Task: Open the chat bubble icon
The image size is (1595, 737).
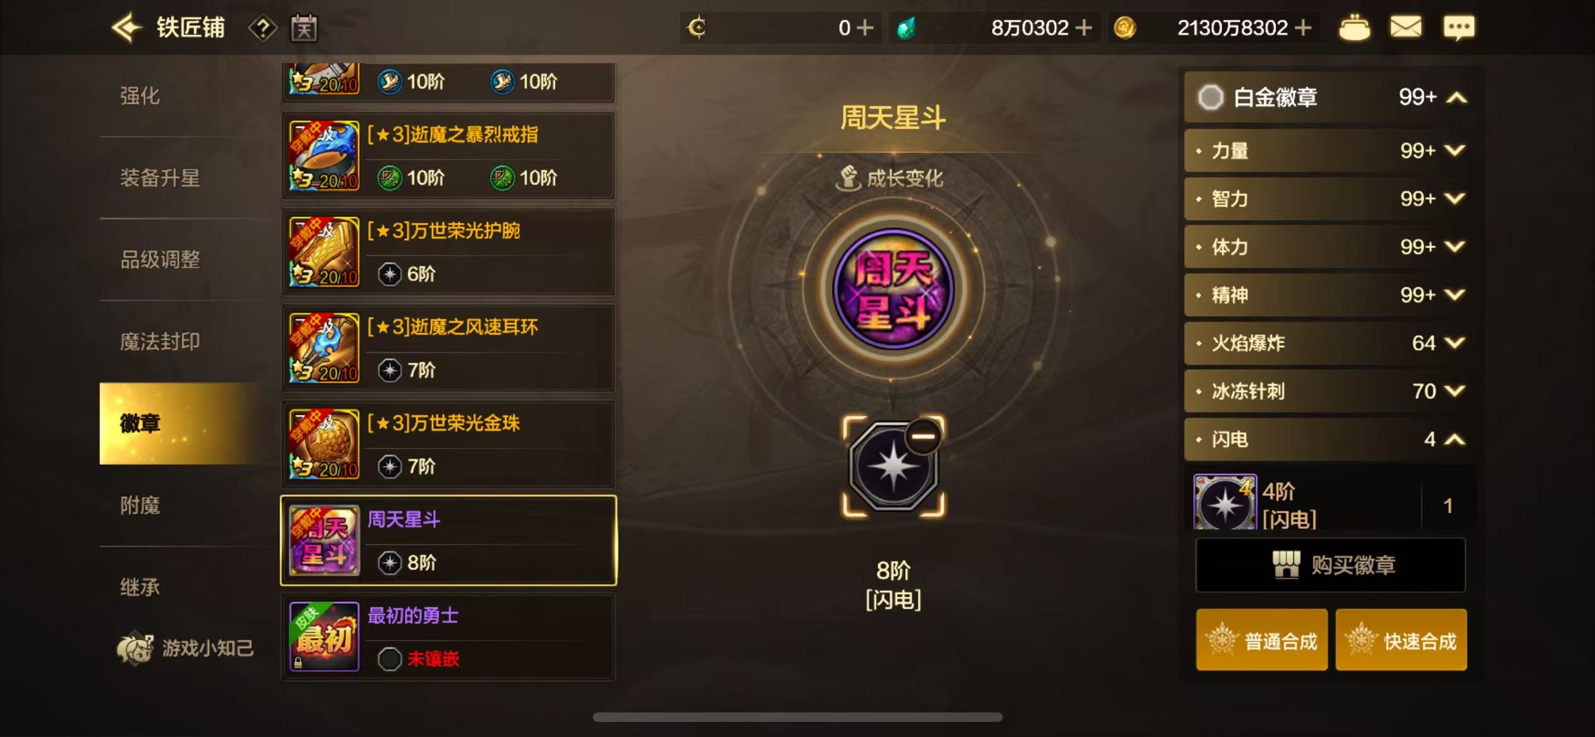Action: (1458, 28)
